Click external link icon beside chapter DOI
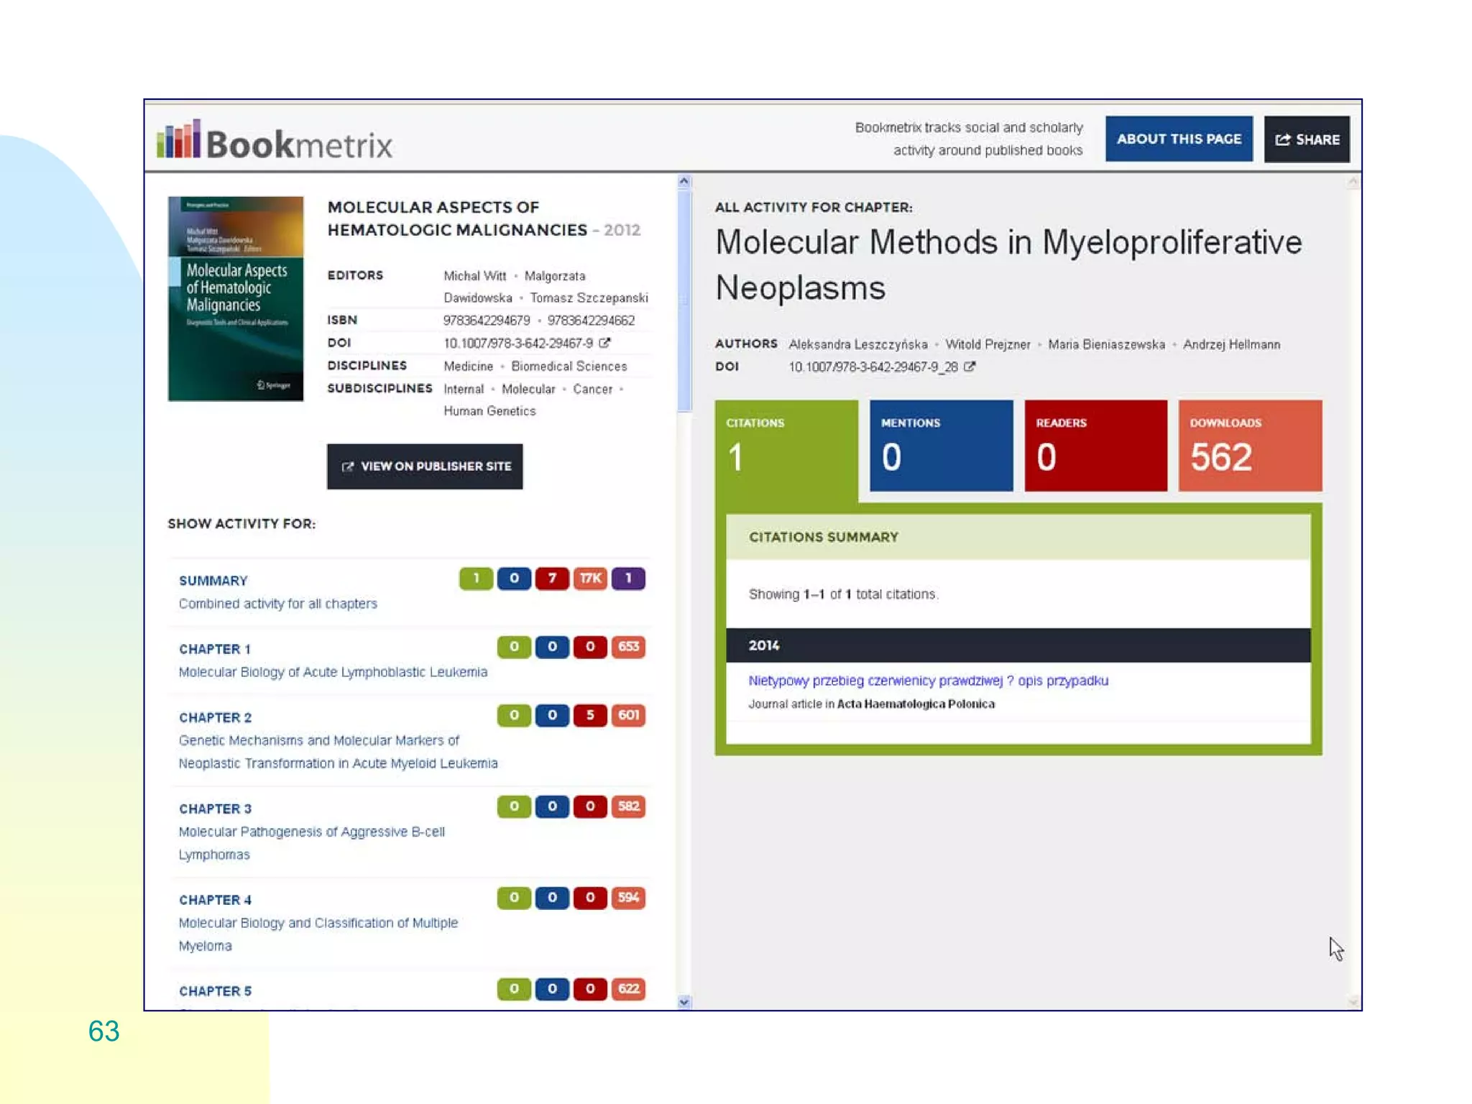Viewport: 1472px width, 1104px height. [970, 367]
